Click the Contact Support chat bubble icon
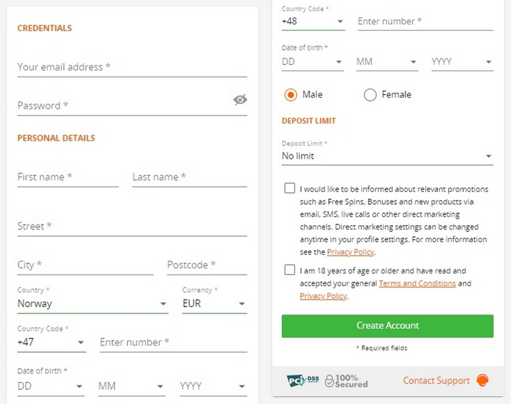 [x=482, y=381]
